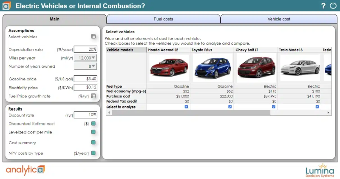Click the scroll right arrow of vehicle table
This screenshot has height=179, width=340.
pyautogui.click(x=328, y=112)
